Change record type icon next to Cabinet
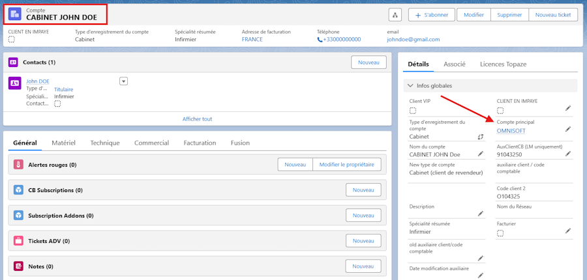 click(481, 137)
